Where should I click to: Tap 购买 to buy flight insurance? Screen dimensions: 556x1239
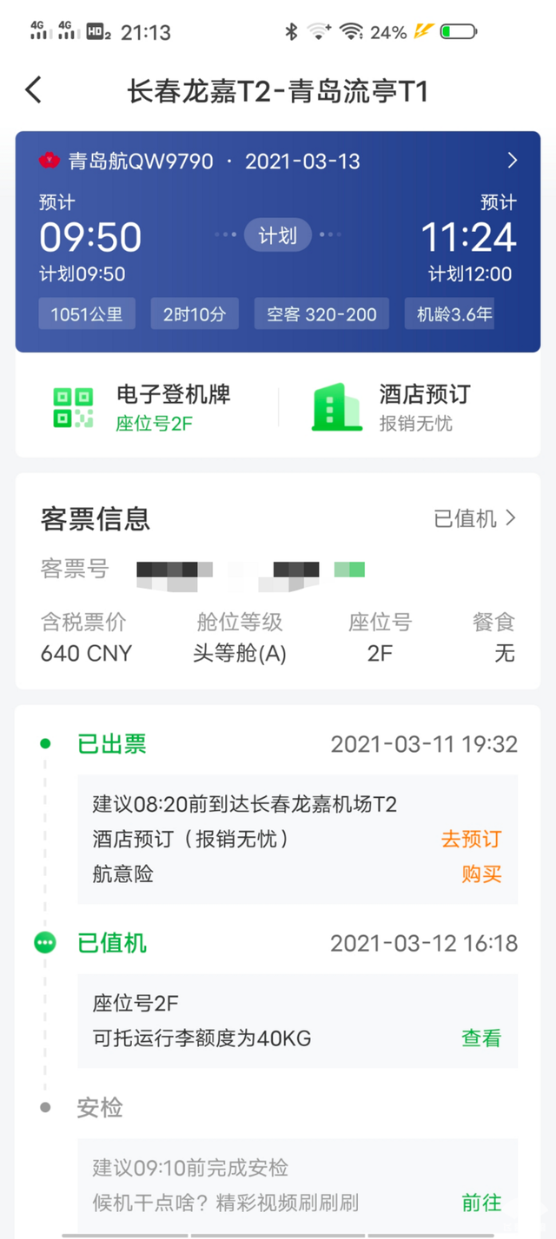(x=481, y=874)
